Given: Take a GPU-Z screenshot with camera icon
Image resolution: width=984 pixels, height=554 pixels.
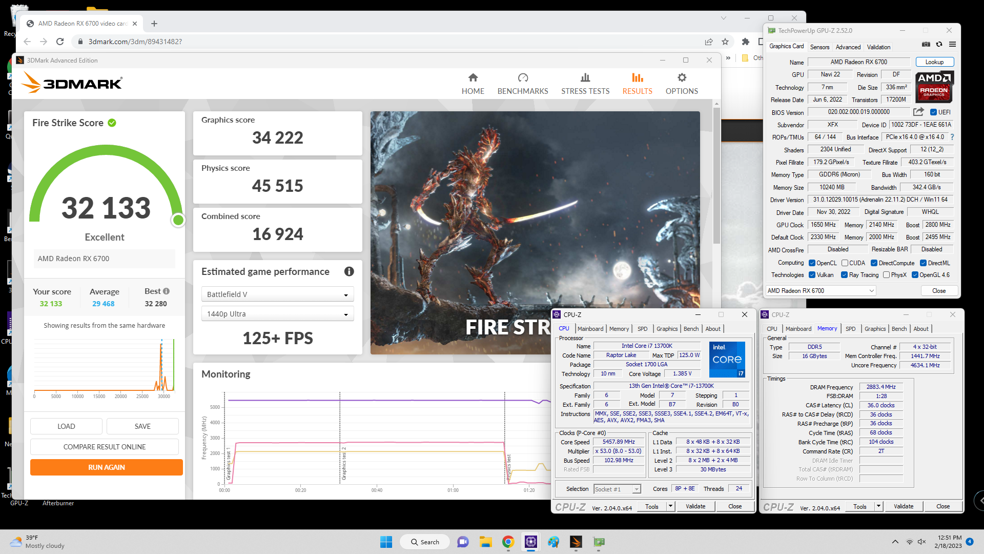Looking at the screenshot, I should pos(926,45).
